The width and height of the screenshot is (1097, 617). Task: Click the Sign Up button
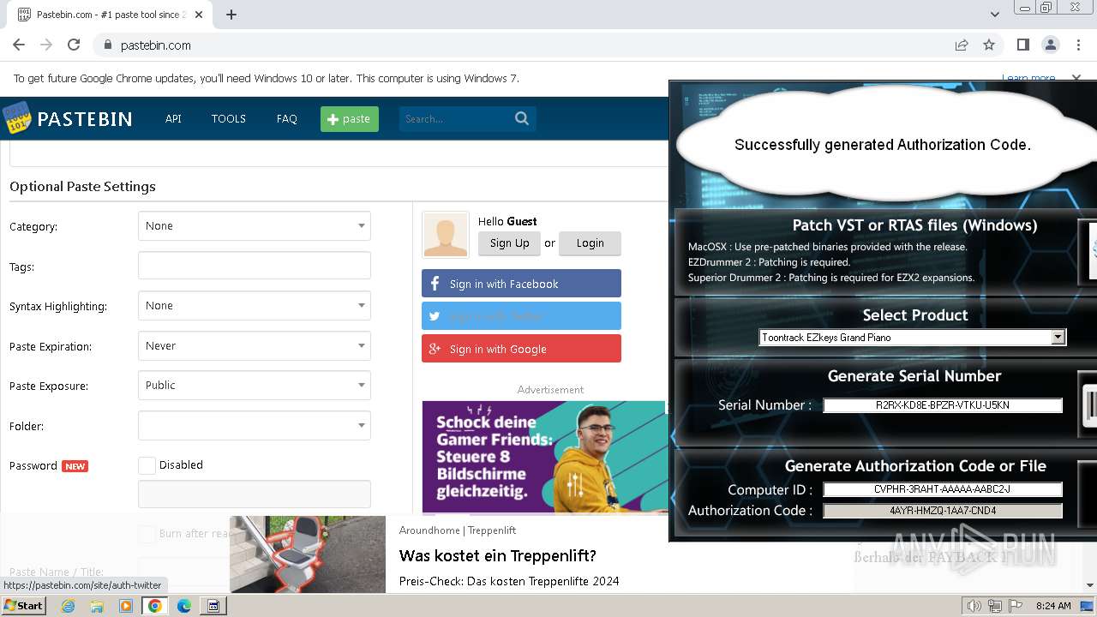[x=510, y=243]
